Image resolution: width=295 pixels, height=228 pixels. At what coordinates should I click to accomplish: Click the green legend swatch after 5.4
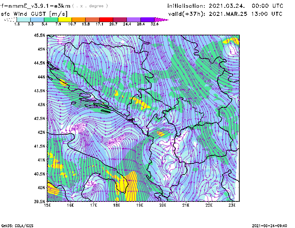tap(51, 20)
